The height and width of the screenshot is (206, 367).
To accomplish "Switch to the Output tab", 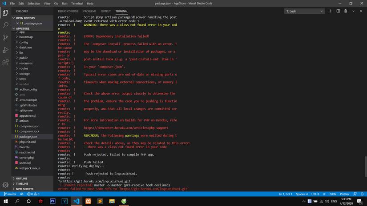I will point(106,11).
